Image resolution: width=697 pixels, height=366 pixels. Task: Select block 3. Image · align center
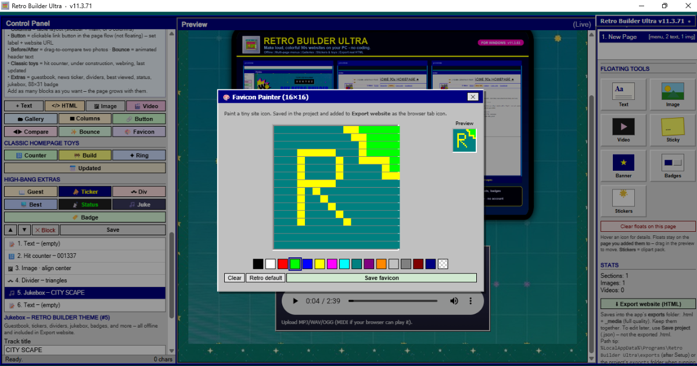pyautogui.click(x=85, y=268)
